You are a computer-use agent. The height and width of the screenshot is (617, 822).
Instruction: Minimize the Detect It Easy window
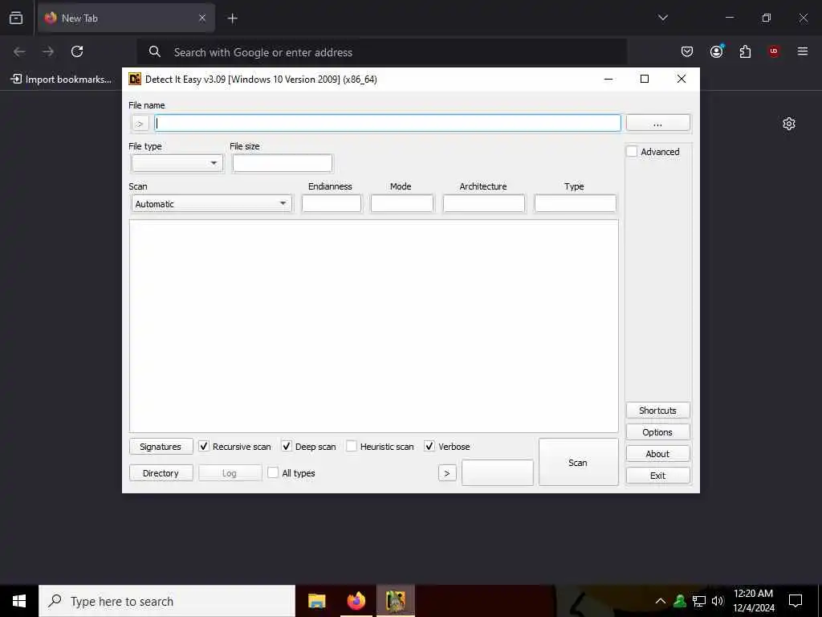[x=608, y=80]
